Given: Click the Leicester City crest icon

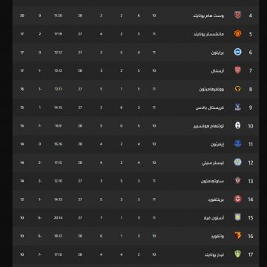Looking at the screenshot, I should pyautogui.click(x=237, y=162).
